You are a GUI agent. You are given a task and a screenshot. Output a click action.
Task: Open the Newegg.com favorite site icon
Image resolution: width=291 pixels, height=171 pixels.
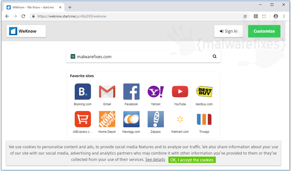(x=131, y=119)
